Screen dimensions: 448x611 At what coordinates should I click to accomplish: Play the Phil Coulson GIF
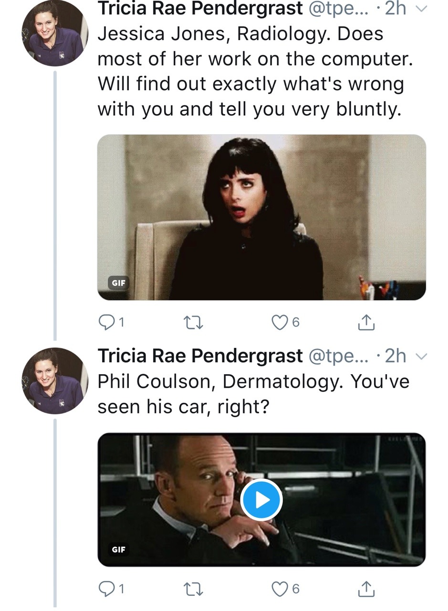point(261,500)
